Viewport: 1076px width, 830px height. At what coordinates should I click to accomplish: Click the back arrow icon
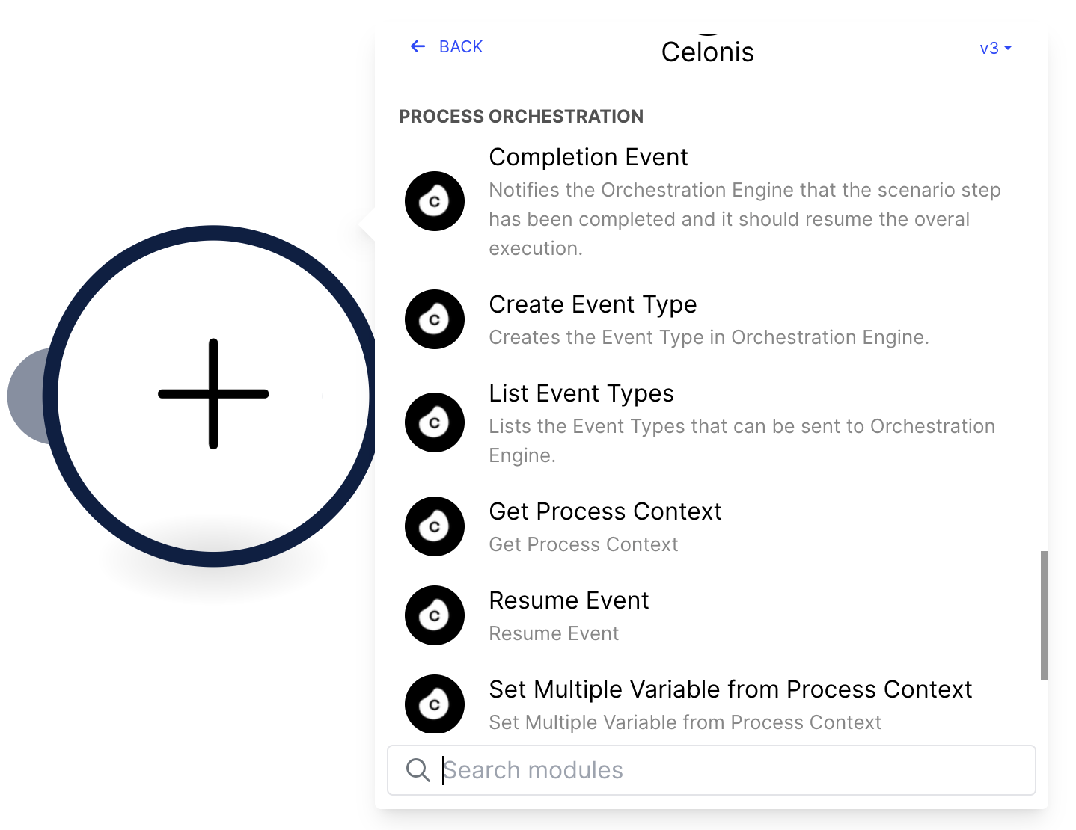pyautogui.click(x=418, y=46)
